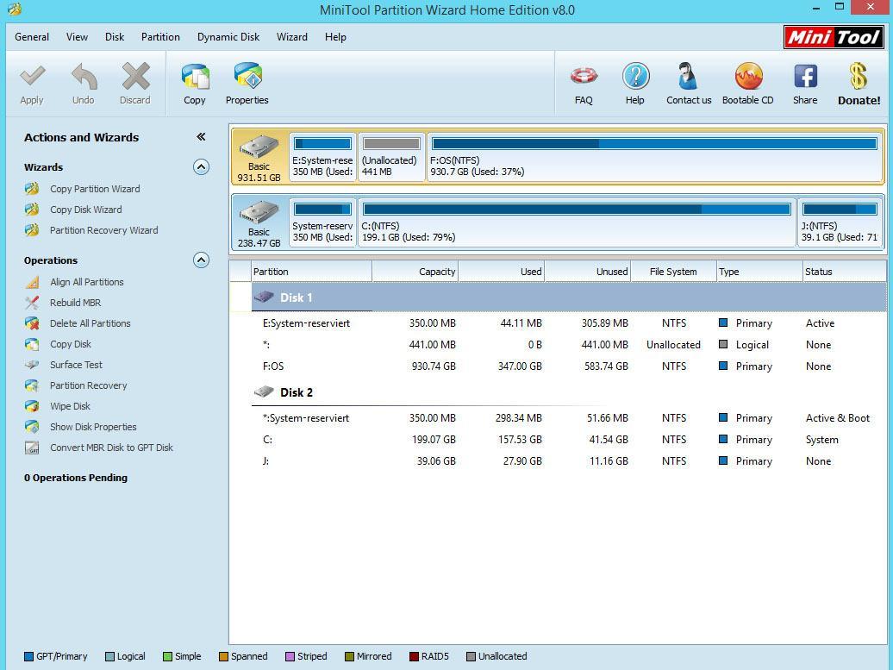Open the Help menu
Viewport: 893px width, 670px height.
[x=335, y=37]
